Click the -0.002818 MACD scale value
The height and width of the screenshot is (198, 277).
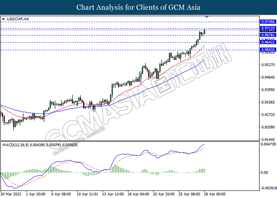(269, 188)
